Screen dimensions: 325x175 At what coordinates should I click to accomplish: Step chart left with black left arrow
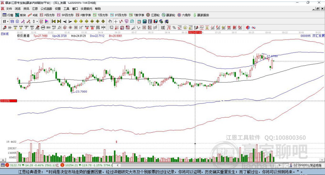click(65, 21)
